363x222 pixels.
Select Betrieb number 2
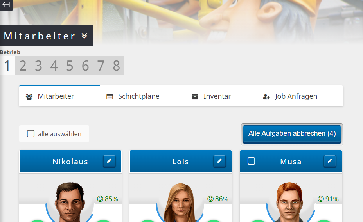point(23,66)
